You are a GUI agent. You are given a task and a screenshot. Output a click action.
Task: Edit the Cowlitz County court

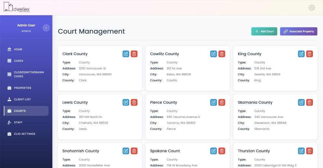coord(214,54)
